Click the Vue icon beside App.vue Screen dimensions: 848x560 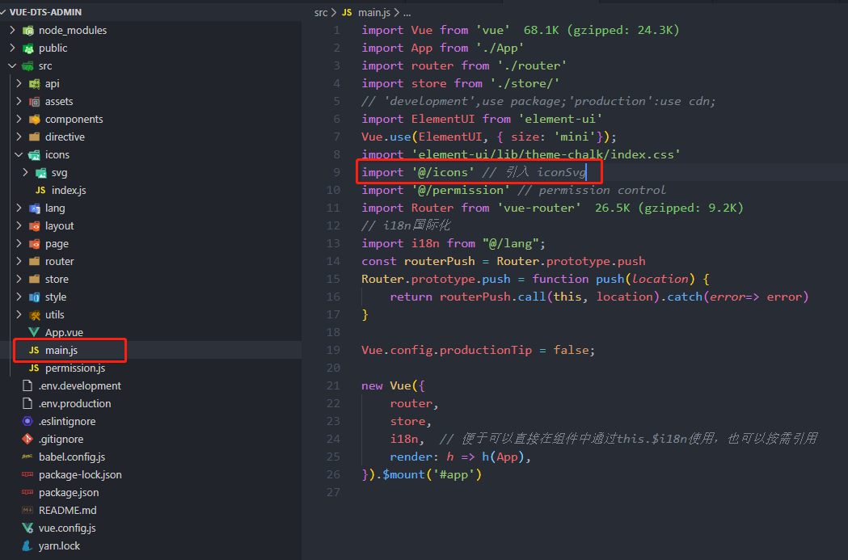click(34, 333)
